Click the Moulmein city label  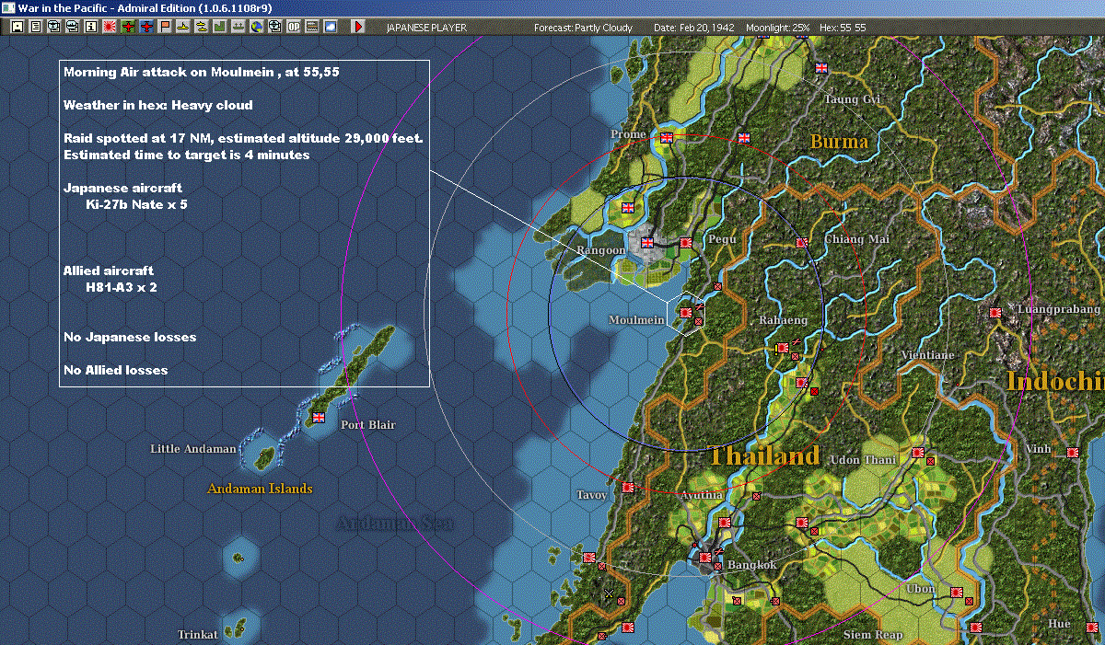[x=636, y=319]
